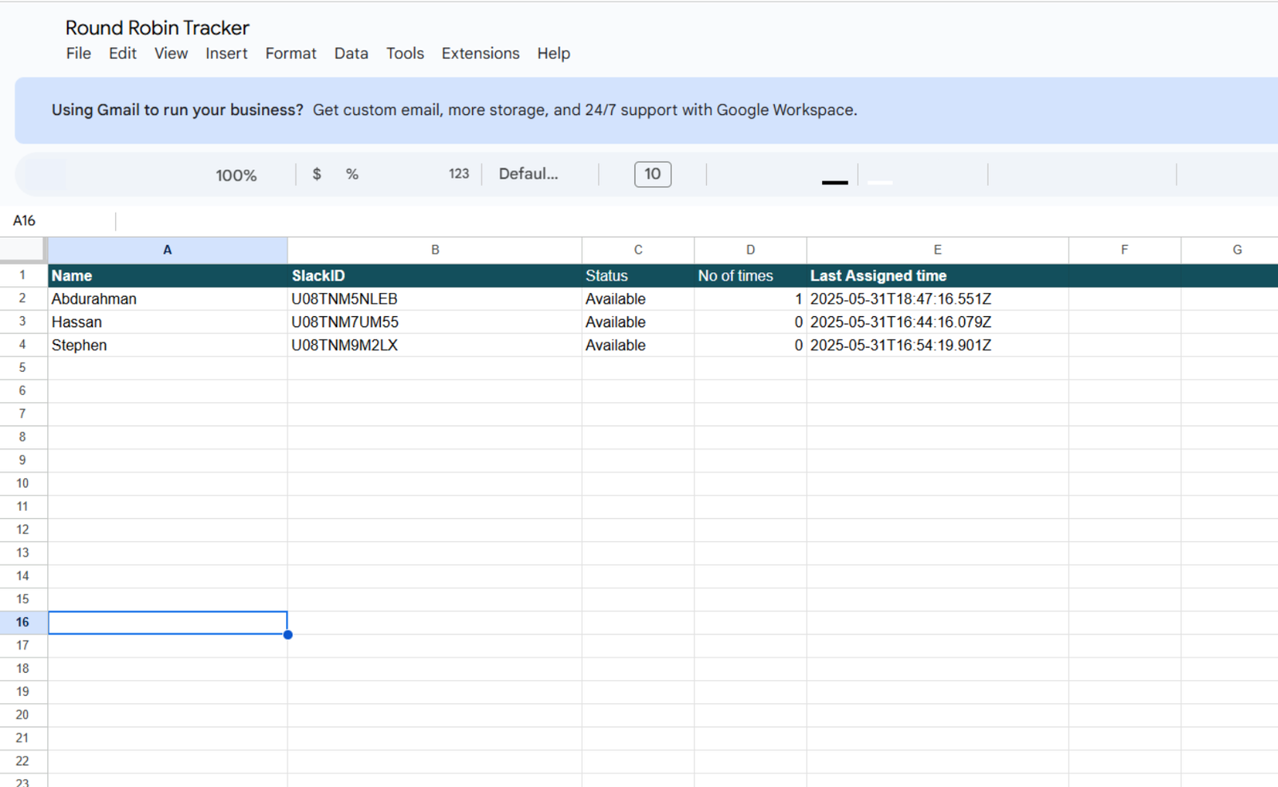Select column B header
This screenshot has height=787, width=1278.
[x=435, y=250]
